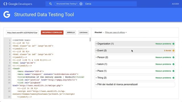Viewport: 182px width, 102px height.
Task: Expand the Place (1) result
Action: pos(135,71)
